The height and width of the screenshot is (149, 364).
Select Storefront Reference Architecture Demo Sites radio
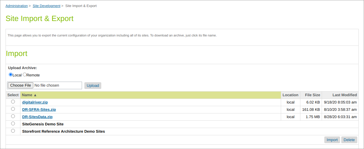13,131
